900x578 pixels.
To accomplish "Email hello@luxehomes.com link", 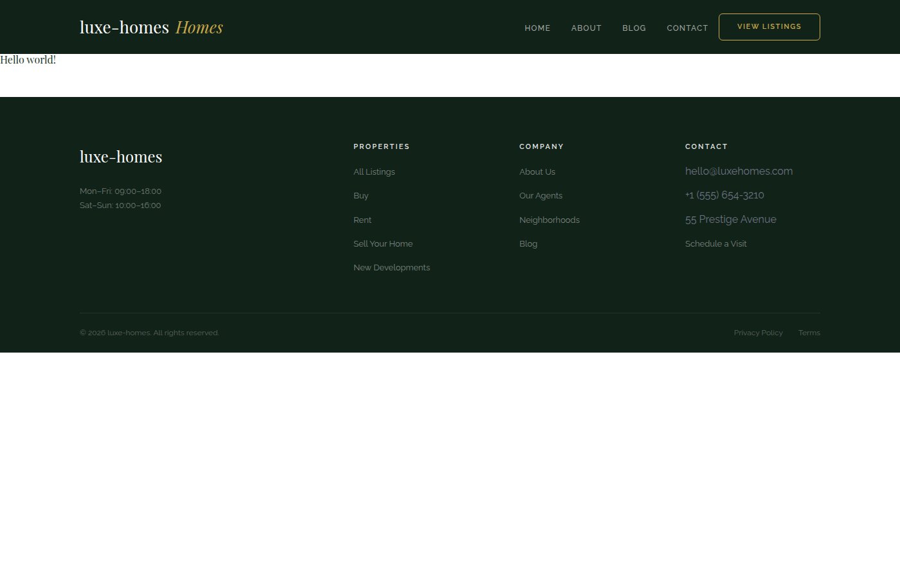I will [x=739, y=171].
